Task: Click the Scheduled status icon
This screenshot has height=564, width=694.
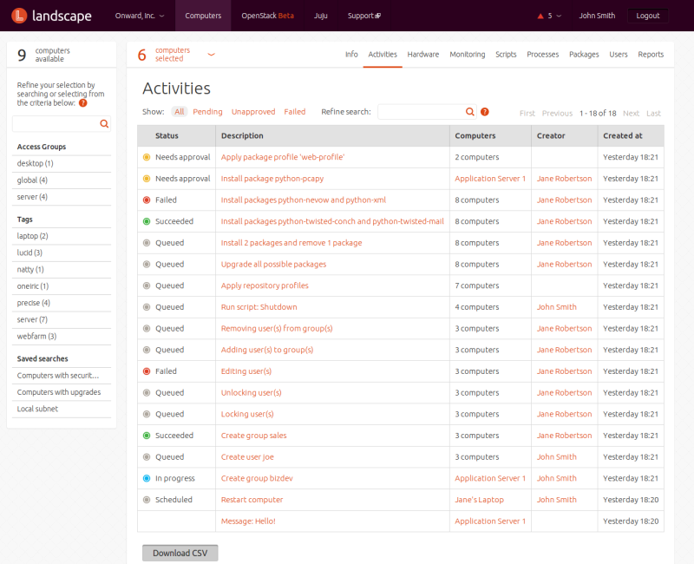Action: (147, 500)
